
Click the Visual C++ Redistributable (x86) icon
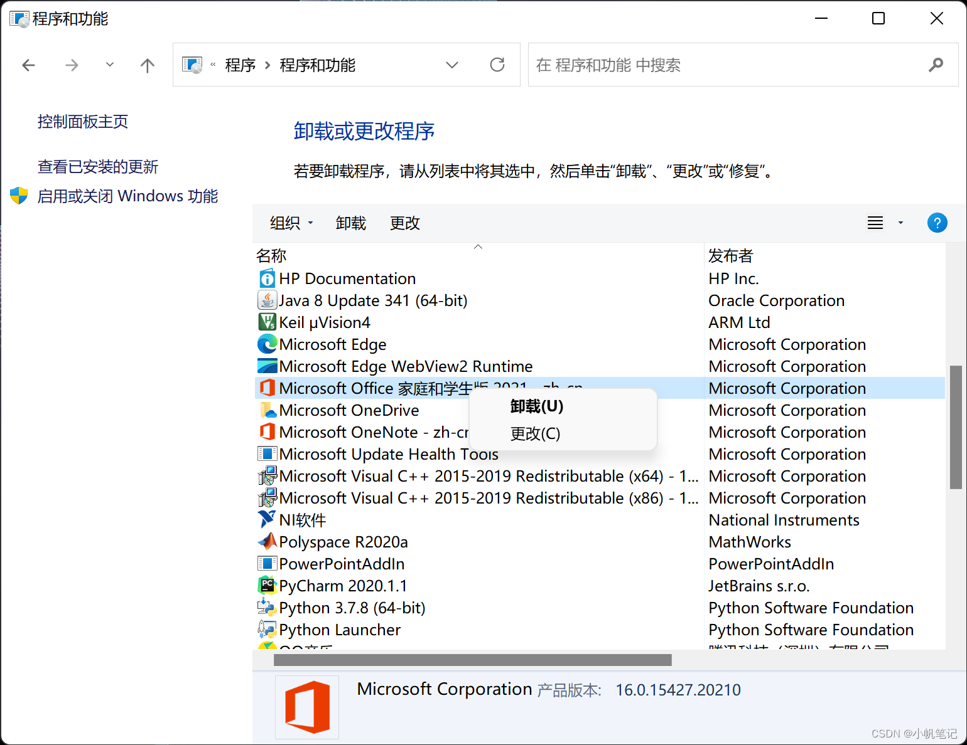point(267,498)
